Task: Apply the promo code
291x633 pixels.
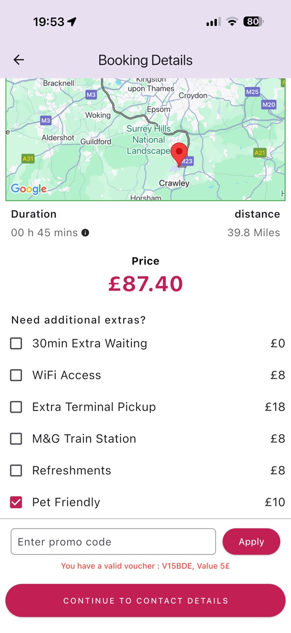Action: click(x=251, y=542)
